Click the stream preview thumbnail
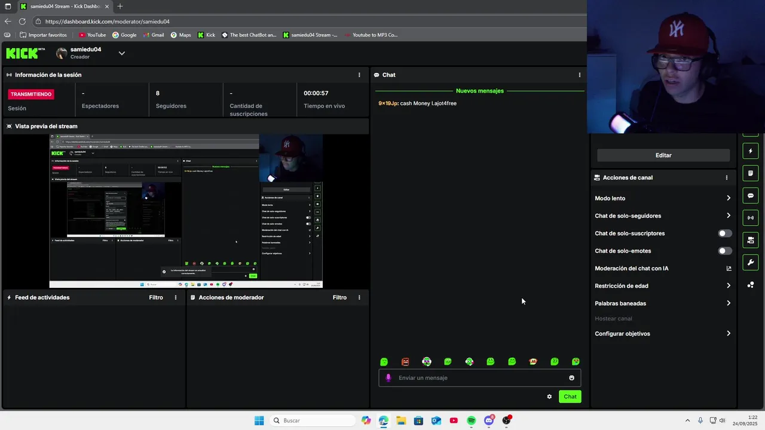The width and height of the screenshot is (765, 430). 186,211
